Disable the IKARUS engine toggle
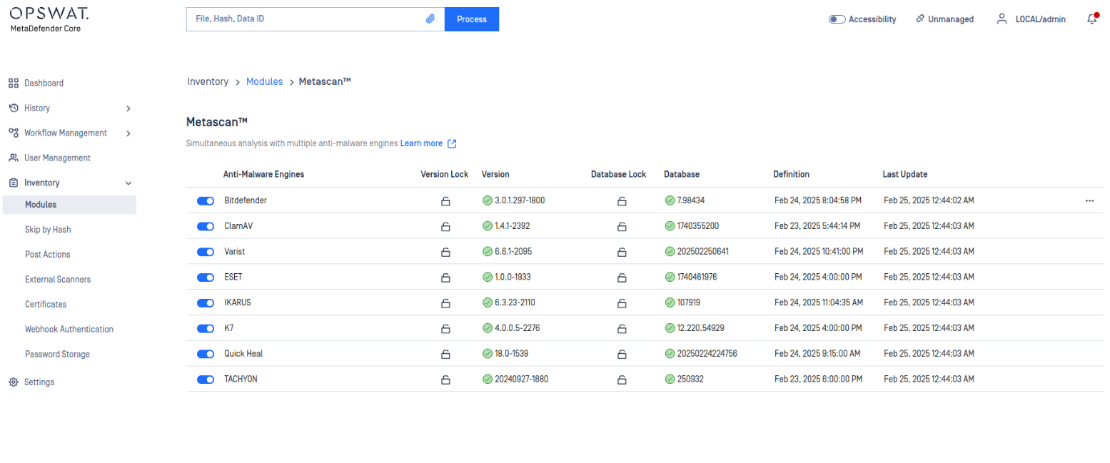 coord(206,302)
